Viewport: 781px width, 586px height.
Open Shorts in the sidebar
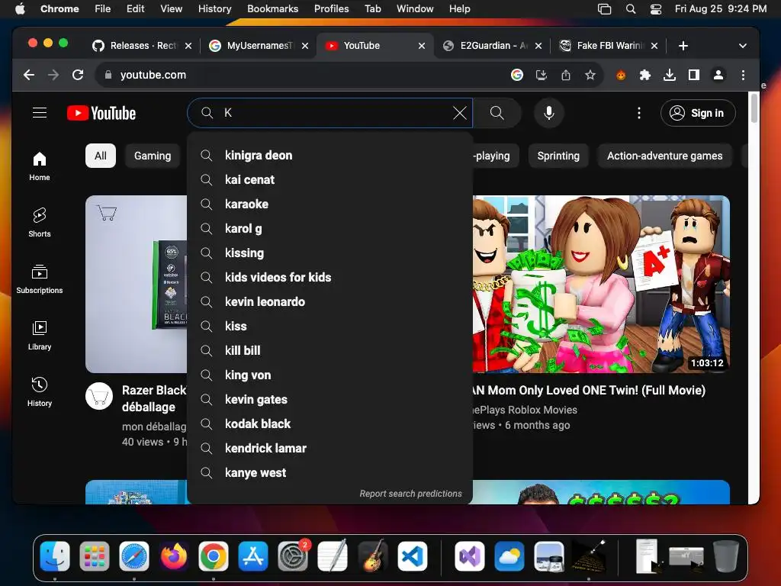click(x=40, y=223)
